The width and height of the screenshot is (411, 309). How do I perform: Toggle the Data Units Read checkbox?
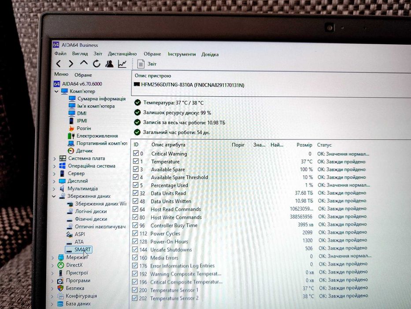[136, 193]
